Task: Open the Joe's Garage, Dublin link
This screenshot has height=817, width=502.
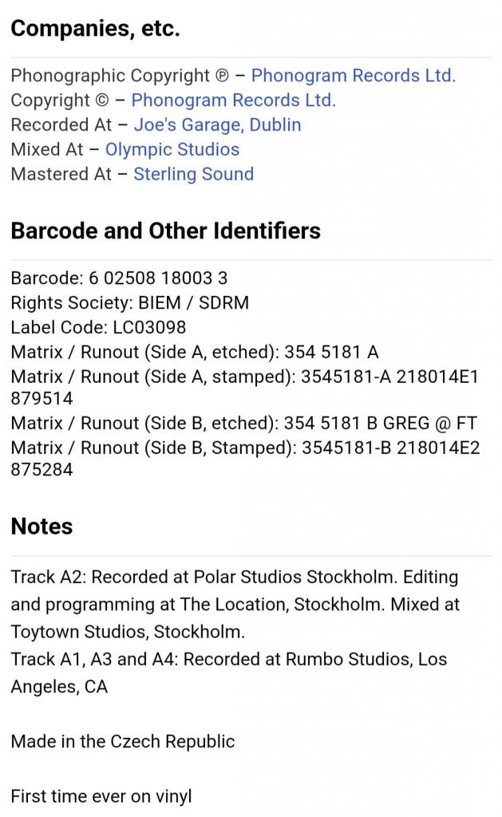Action: click(x=217, y=125)
